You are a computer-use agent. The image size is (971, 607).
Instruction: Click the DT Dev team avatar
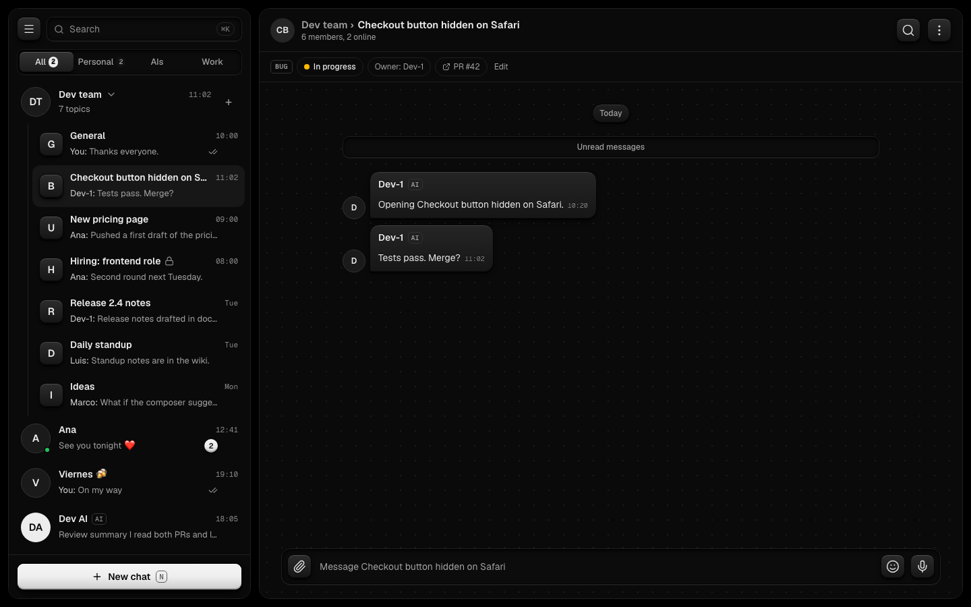[36, 102]
